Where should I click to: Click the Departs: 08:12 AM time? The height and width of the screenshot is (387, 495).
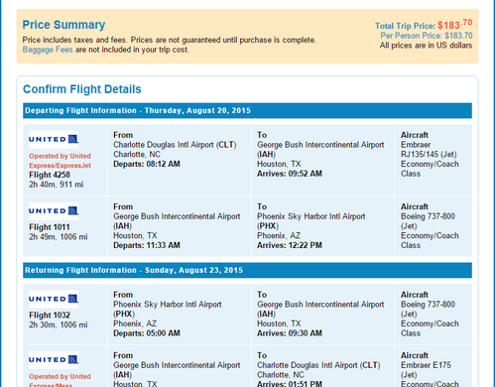147,164
